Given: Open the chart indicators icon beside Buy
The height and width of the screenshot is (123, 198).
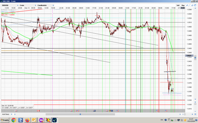Looking at the screenshot, I should coord(187,5).
